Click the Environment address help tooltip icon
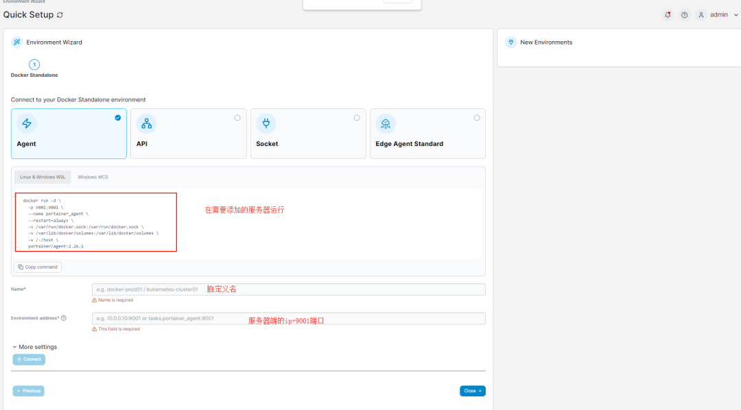This screenshot has height=410, width=741. [x=64, y=318]
